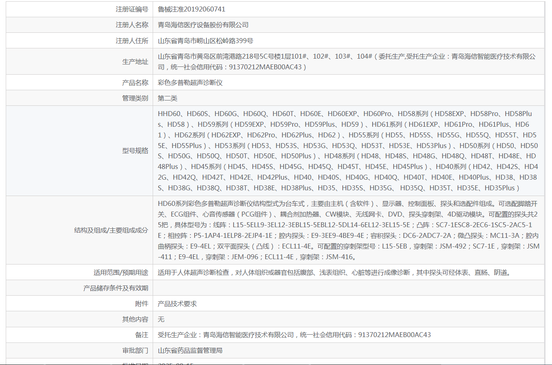552x365 pixels.
Task: Click the '管理类别' row label
Action: tap(135, 98)
